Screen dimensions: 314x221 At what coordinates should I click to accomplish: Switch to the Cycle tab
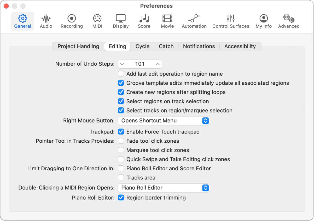[142, 46]
